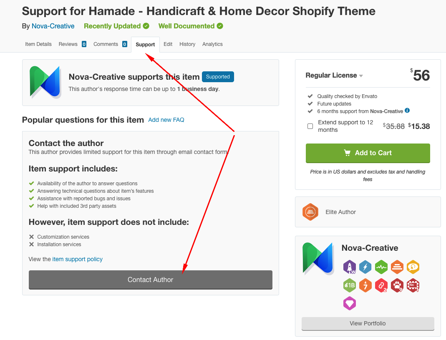Click the green heartbeat pulse badge
This screenshot has height=340, width=446.
pyautogui.click(x=381, y=267)
